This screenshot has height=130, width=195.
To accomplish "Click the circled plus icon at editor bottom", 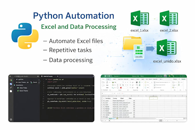I will 11,119.
